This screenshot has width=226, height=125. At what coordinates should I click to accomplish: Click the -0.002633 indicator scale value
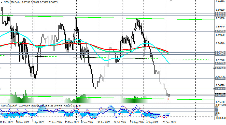pos(221,118)
